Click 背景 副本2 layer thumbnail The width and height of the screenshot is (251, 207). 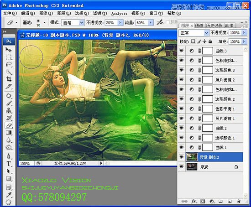192,157
